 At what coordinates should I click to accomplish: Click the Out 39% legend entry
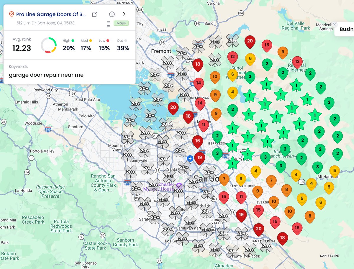[123, 45]
